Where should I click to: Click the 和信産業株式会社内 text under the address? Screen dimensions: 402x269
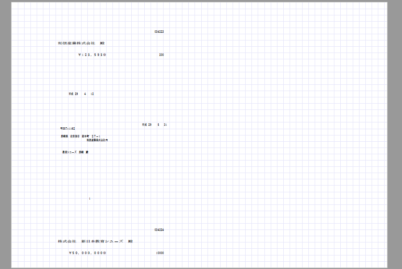pyautogui.click(x=97, y=140)
